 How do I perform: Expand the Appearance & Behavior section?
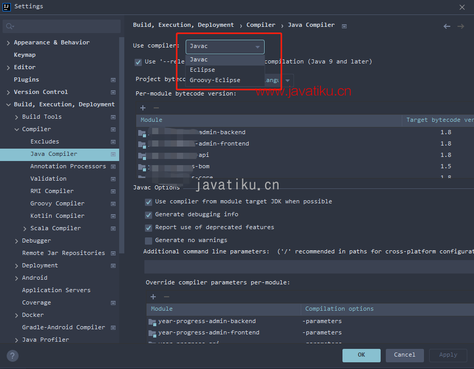pyautogui.click(x=8, y=43)
